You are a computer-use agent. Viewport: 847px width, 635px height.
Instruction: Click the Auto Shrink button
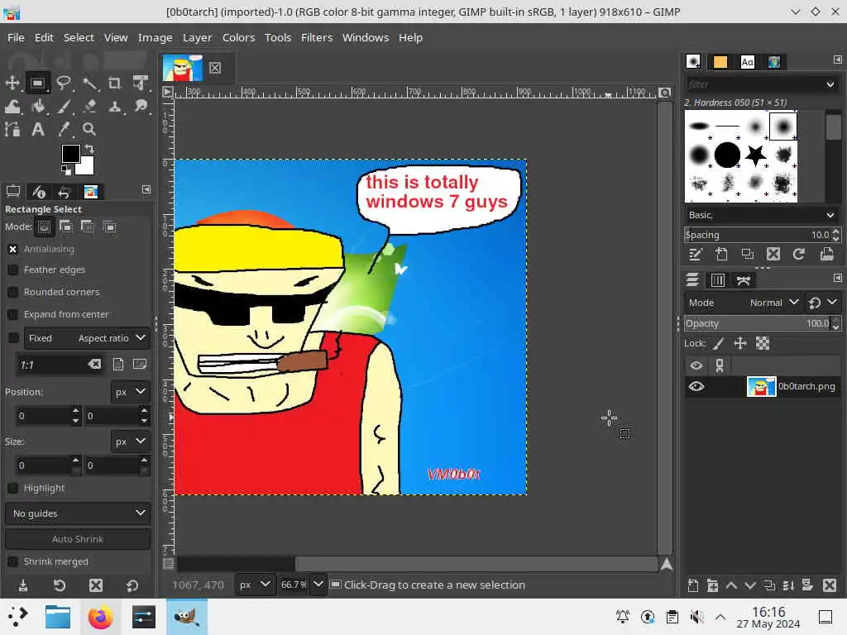pyautogui.click(x=78, y=539)
